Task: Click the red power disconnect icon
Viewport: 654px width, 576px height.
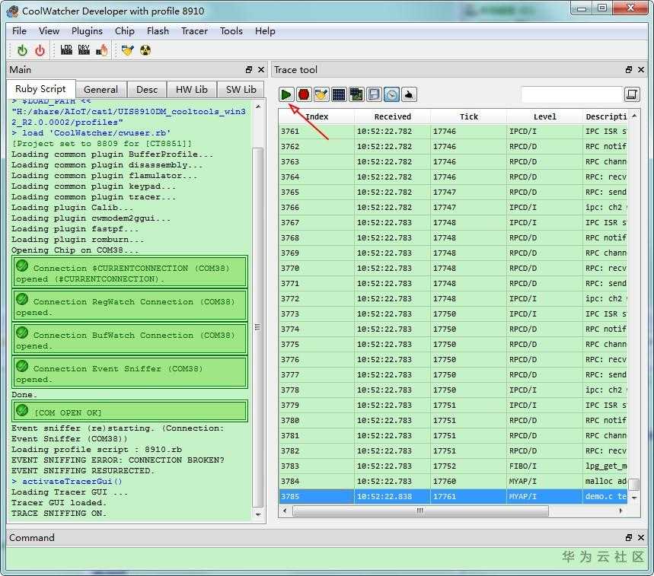Action: tap(40, 50)
